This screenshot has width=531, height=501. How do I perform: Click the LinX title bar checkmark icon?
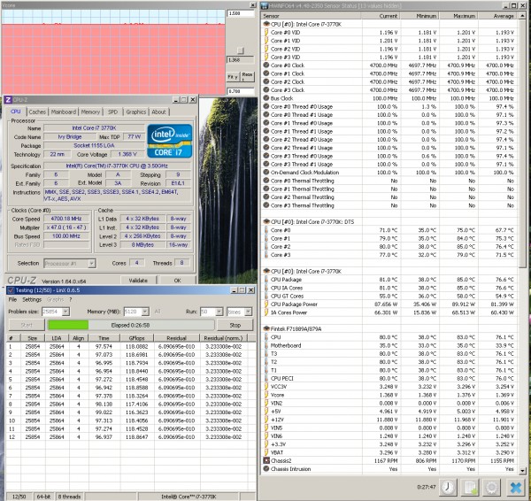pyautogui.click(x=11, y=290)
